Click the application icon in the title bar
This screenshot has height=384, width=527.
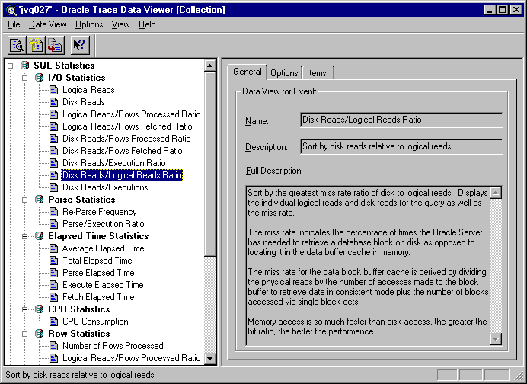pos(11,10)
